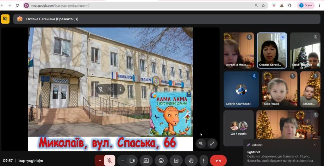Open options on Оксана Євгенівна's video tile
324x166 pixels.
coord(282,37)
